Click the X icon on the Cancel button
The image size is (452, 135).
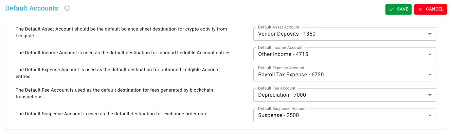click(x=420, y=9)
